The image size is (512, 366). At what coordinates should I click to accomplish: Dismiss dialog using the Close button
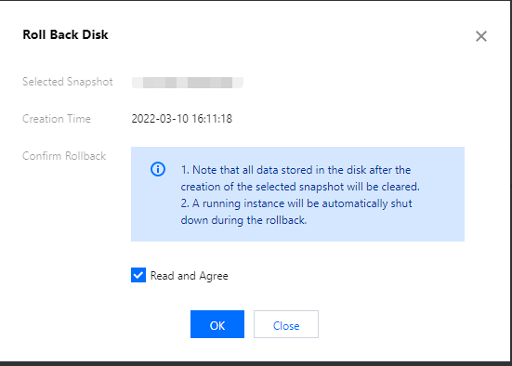click(x=286, y=324)
